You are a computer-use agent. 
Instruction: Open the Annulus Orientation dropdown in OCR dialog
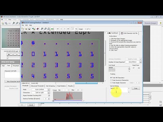click(x=140, y=59)
